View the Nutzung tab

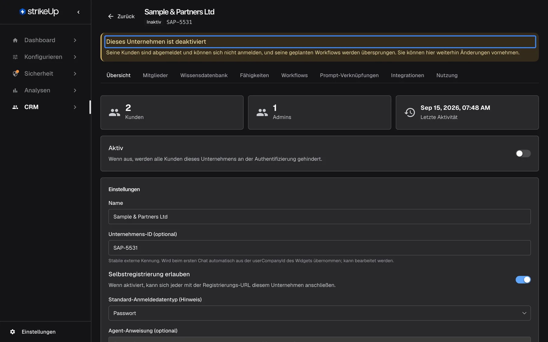[447, 75]
